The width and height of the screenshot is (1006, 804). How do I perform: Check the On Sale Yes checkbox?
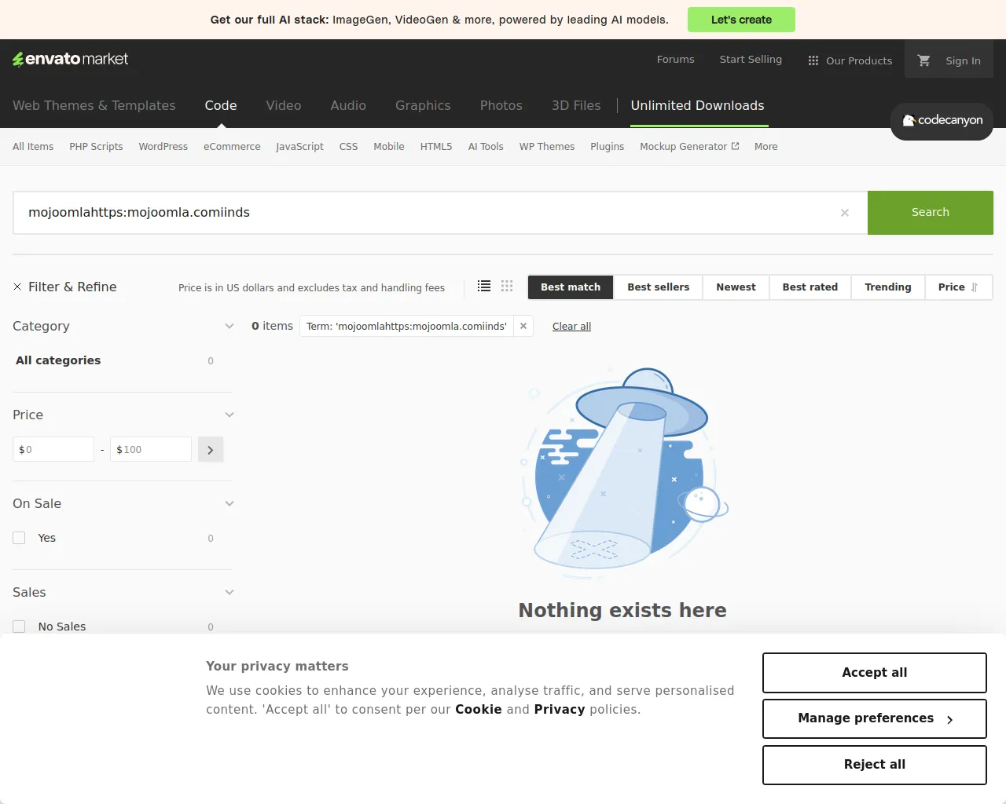(x=20, y=538)
